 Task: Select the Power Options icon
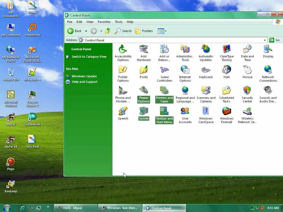144,94
